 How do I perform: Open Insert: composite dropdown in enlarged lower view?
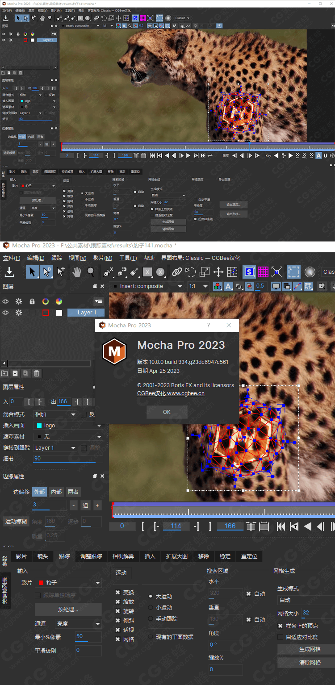(147, 286)
